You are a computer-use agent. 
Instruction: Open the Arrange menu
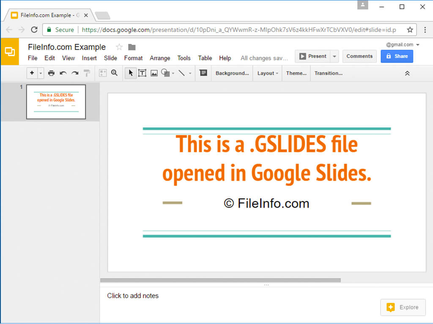click(160, 58)
